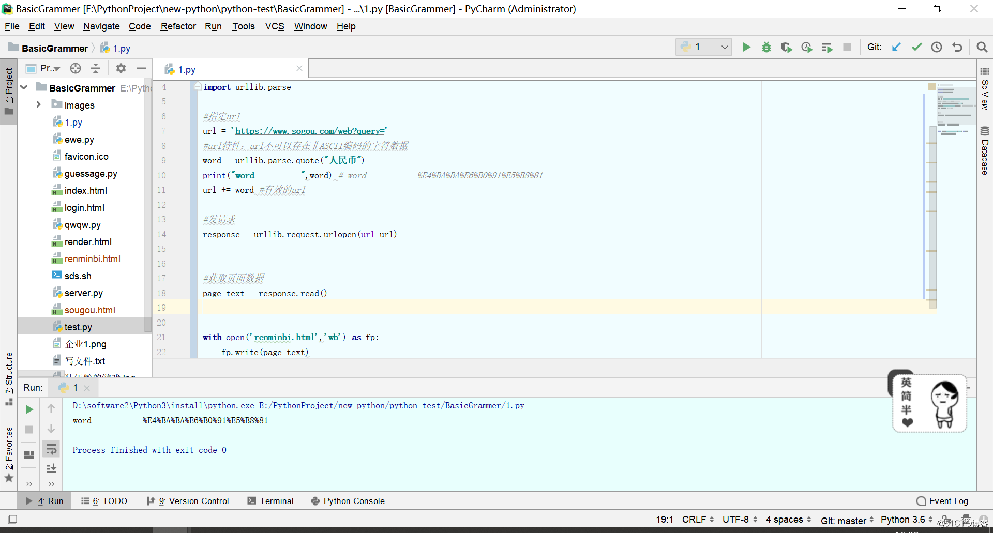Screen dimensions: 993x533
Task: Open the 9: Version Control tool window
Action: tap(187, 501)
